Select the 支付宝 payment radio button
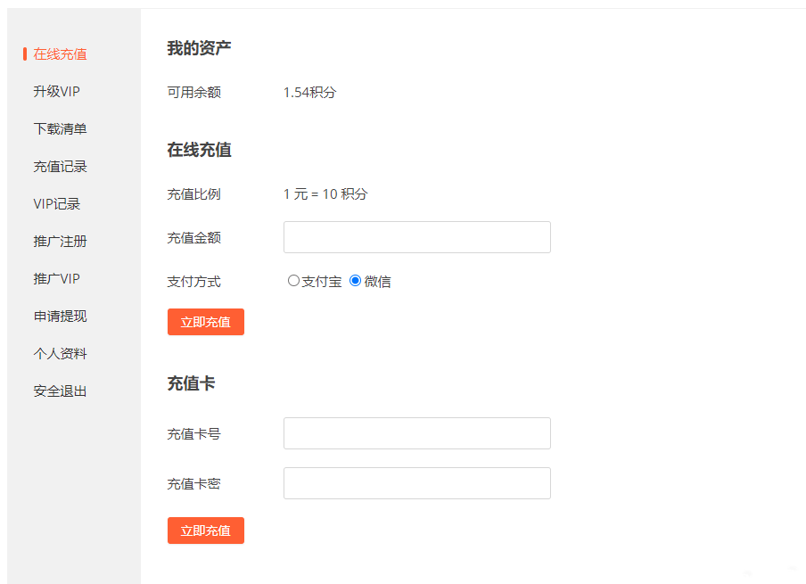 pos(293,281)
